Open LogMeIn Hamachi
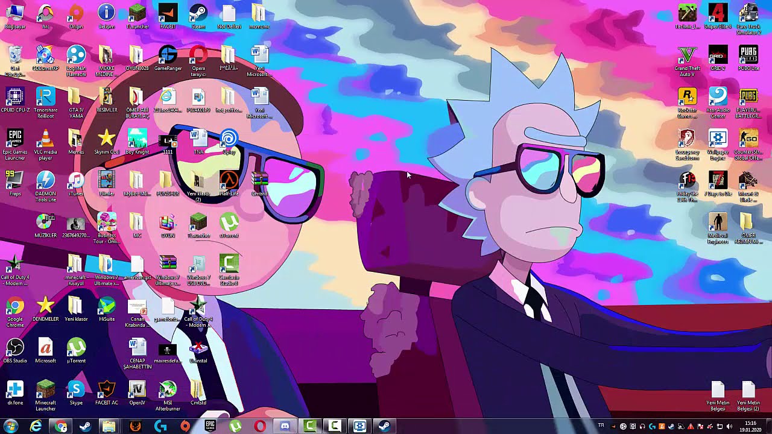 tap(76, 60)
